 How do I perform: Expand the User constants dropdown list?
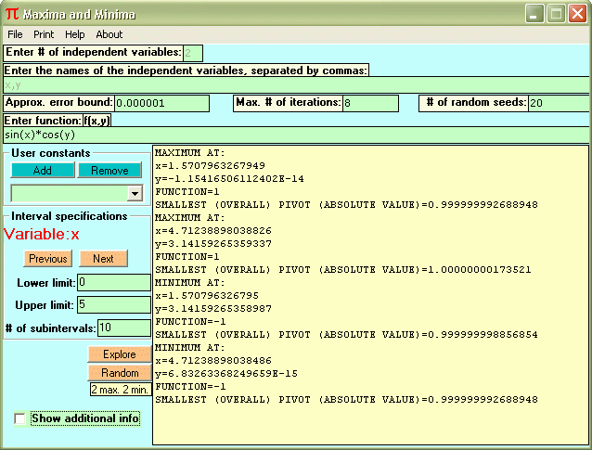tap(135, 193)
